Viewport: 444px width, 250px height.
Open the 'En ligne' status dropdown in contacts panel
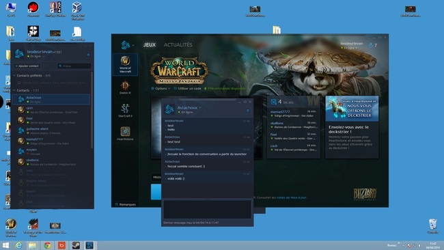tap(36, 57)
